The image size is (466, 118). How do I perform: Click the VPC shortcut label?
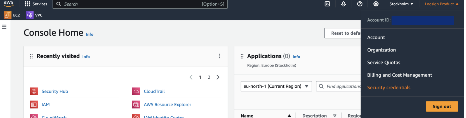tap(39, 15)
